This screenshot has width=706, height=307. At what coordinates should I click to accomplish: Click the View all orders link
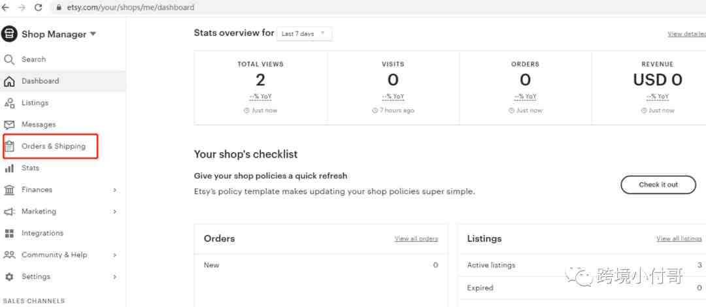tap(416, 238)
